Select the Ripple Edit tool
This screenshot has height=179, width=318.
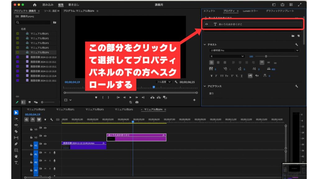pos(16,125)
